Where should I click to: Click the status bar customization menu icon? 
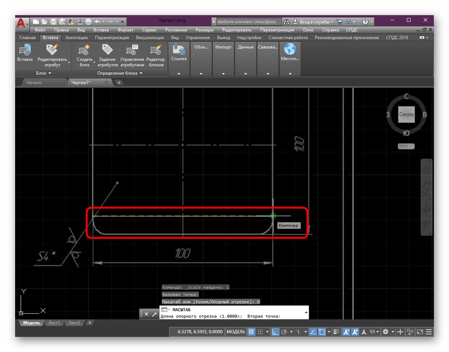pyautogui.click(x=429, y=332)
